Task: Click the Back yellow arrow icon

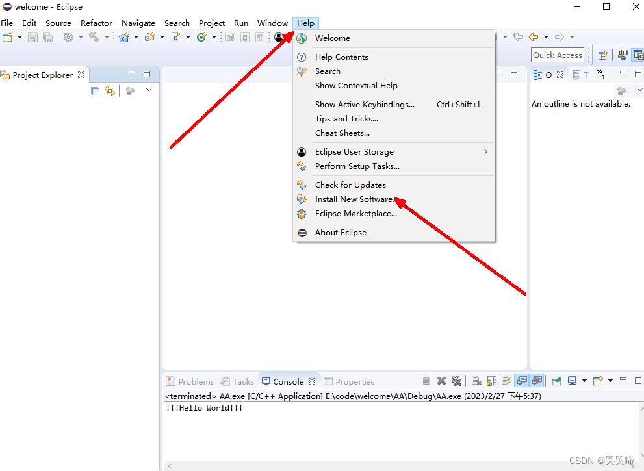Action: (534, 37)
